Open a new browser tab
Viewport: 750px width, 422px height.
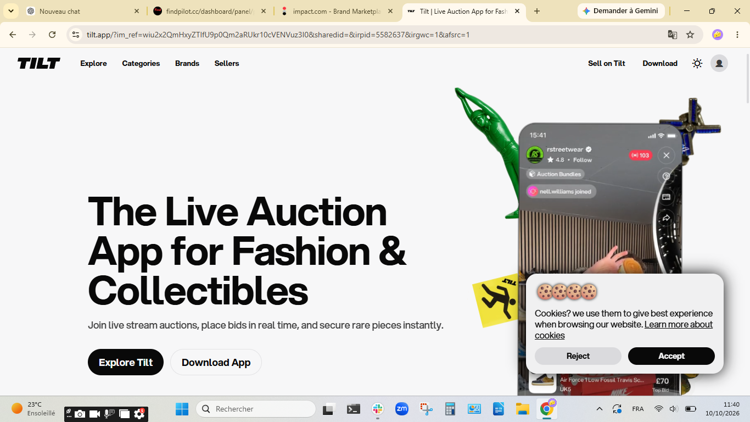click(x=537, y=11)
